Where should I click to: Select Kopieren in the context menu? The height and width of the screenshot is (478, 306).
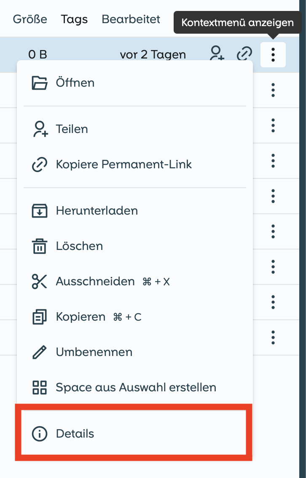81,317
